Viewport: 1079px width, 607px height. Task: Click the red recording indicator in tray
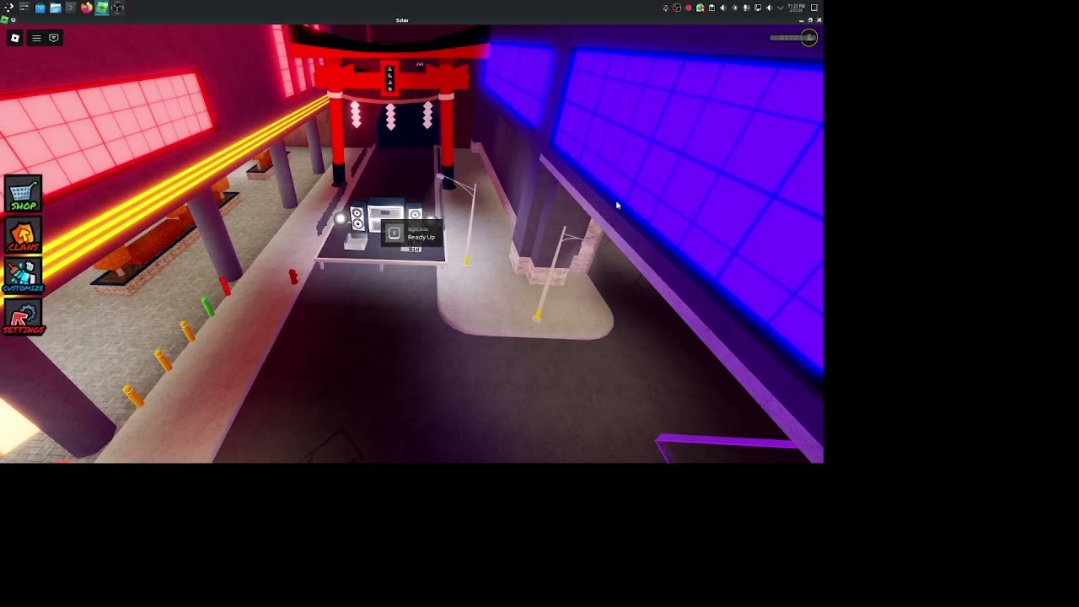pyautogui.click(x=688, y=8)
